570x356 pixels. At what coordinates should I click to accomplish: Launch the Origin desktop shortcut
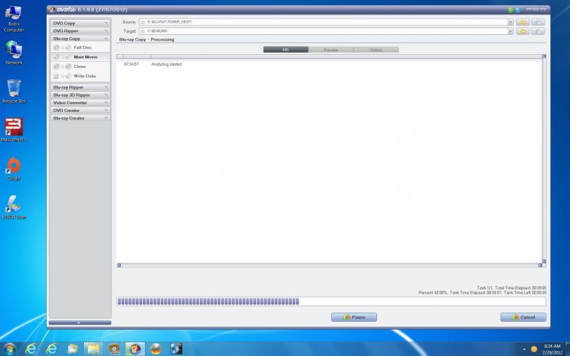(x=14, y=169)
